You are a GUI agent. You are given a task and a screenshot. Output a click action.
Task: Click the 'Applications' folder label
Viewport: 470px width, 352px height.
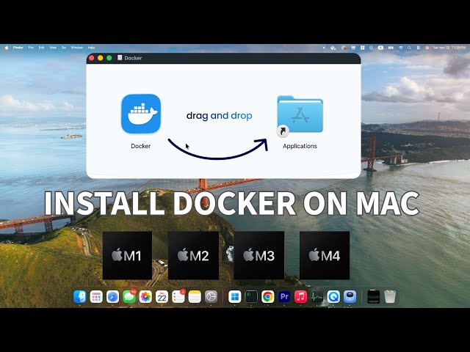[x=300, y=146]
